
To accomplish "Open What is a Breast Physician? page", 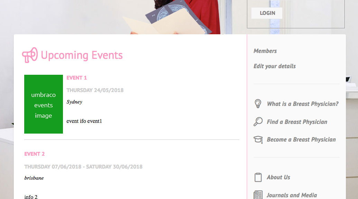I will [303, 104].
